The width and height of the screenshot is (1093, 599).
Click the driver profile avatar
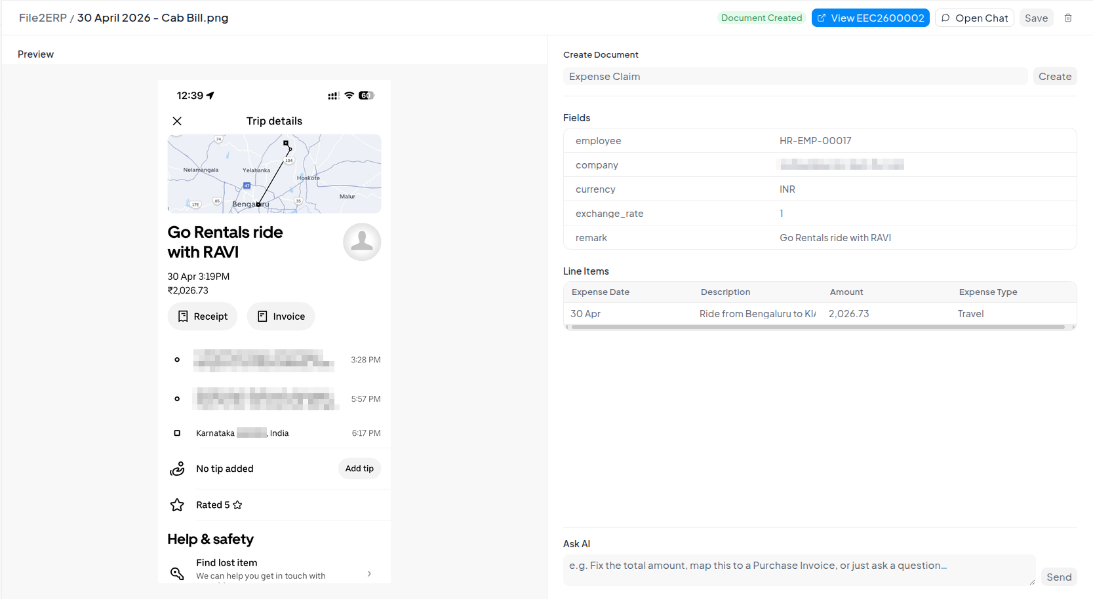tap(362, 242)
